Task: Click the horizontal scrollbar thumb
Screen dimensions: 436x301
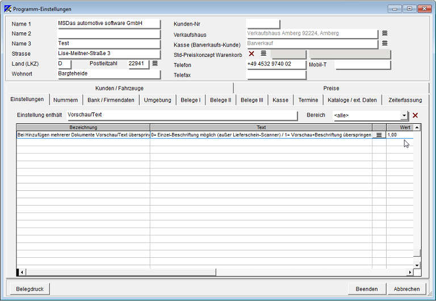Action: tap(121, 273)
